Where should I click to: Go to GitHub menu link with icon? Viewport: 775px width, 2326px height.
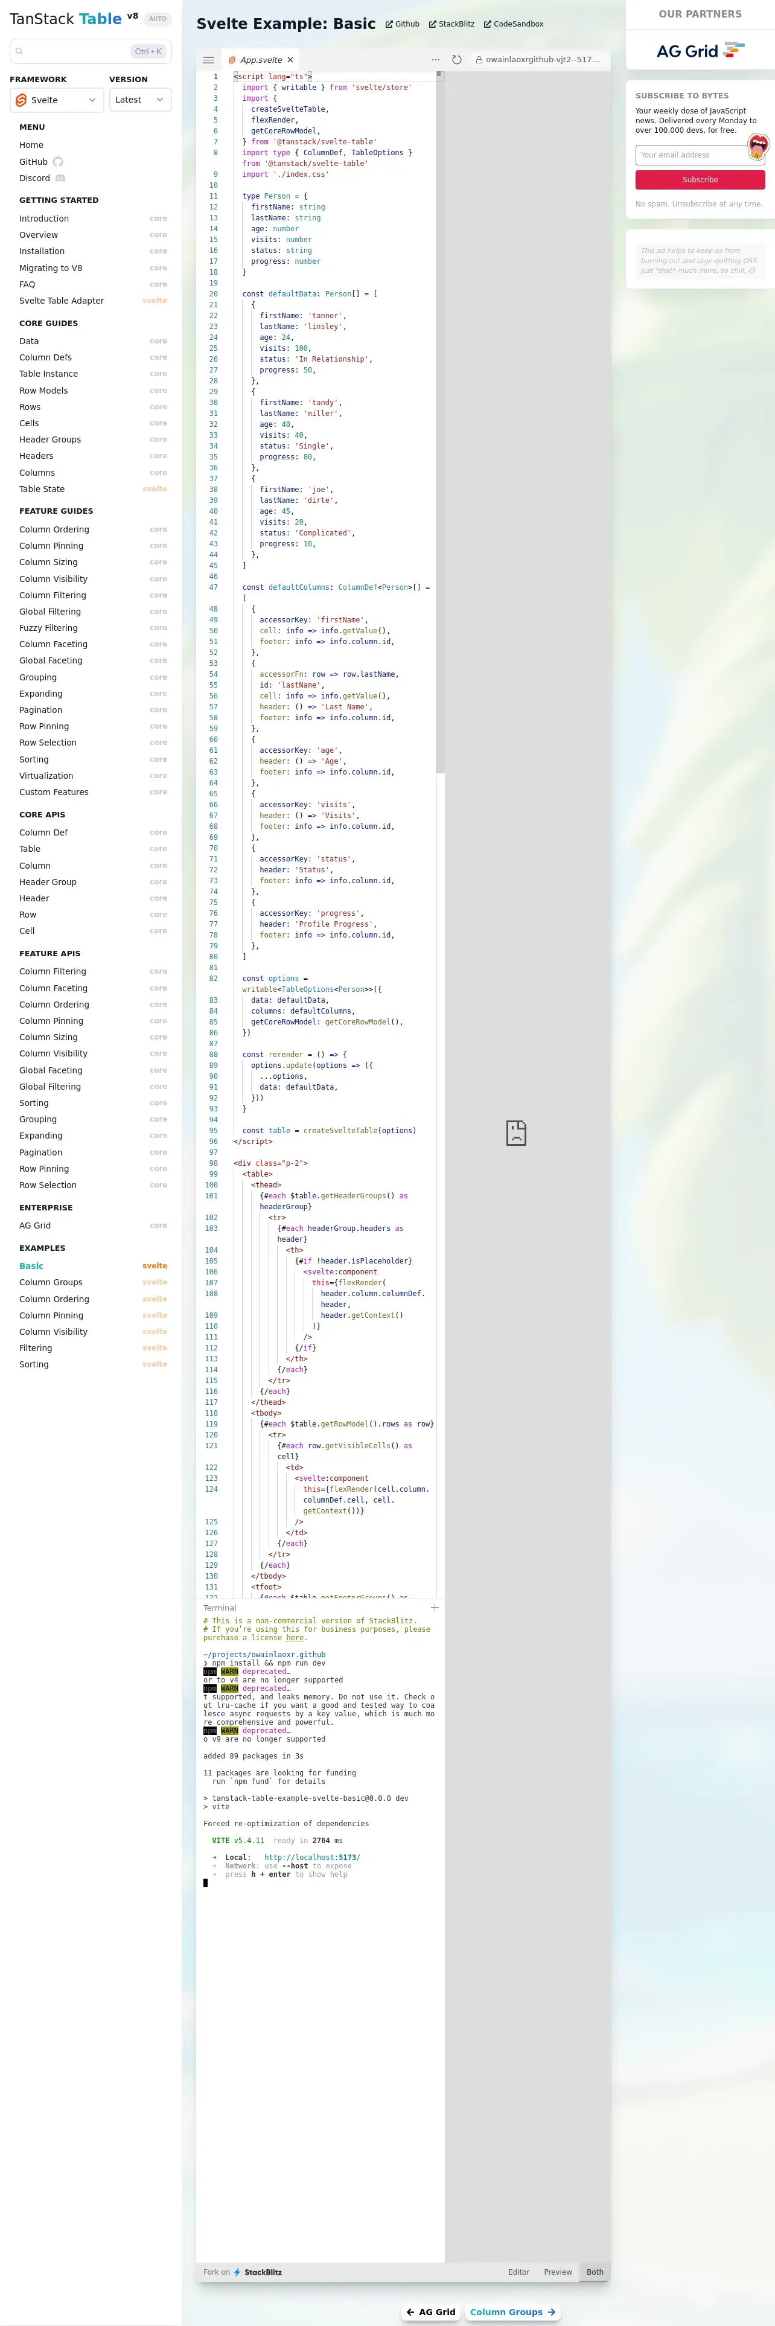(x=42, y=162)
